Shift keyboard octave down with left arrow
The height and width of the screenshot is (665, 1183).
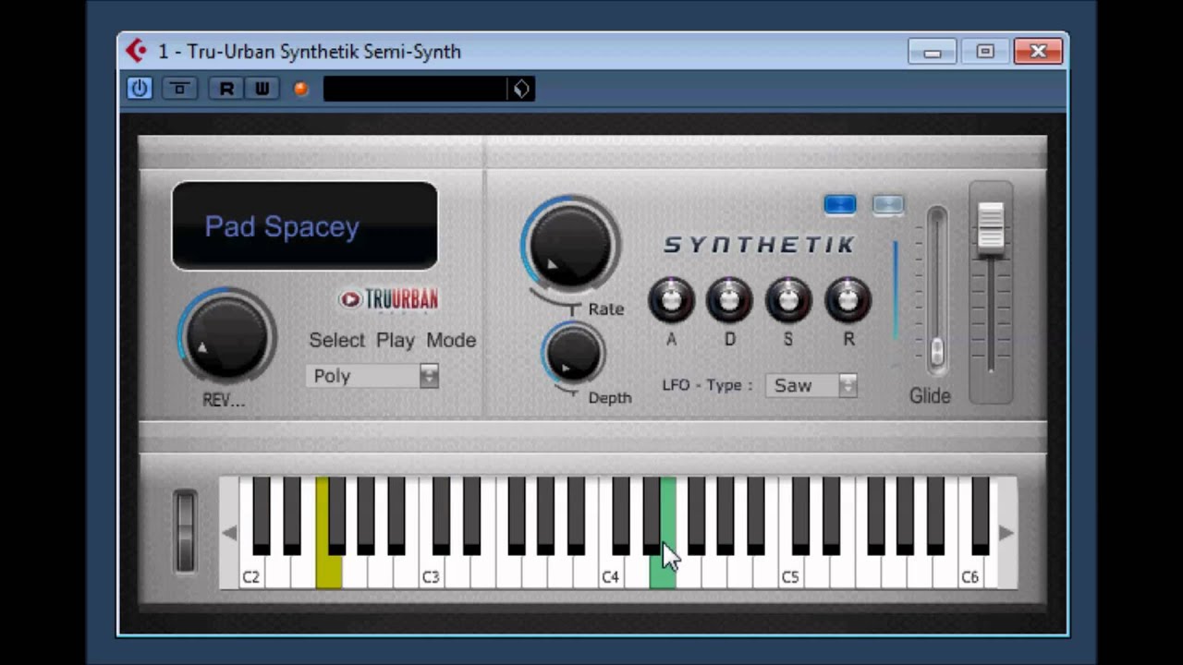click(229, 533)
